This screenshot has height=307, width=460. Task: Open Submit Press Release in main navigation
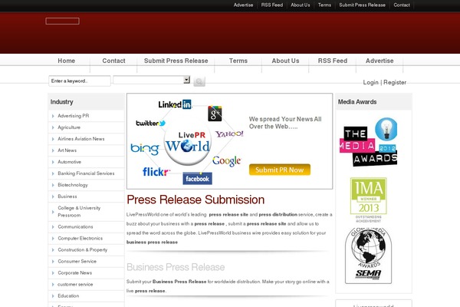176,61
